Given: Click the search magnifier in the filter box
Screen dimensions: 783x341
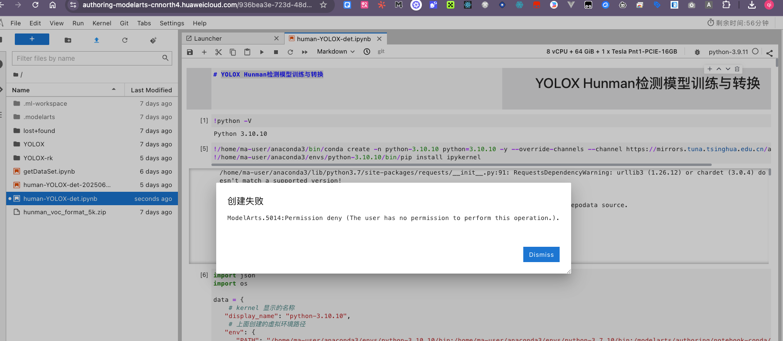Looking at the screenshot, I should [165, 58].
